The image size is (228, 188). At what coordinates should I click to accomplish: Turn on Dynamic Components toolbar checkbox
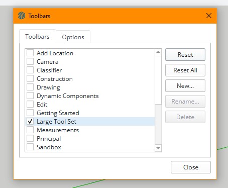(x=30, y=96)
